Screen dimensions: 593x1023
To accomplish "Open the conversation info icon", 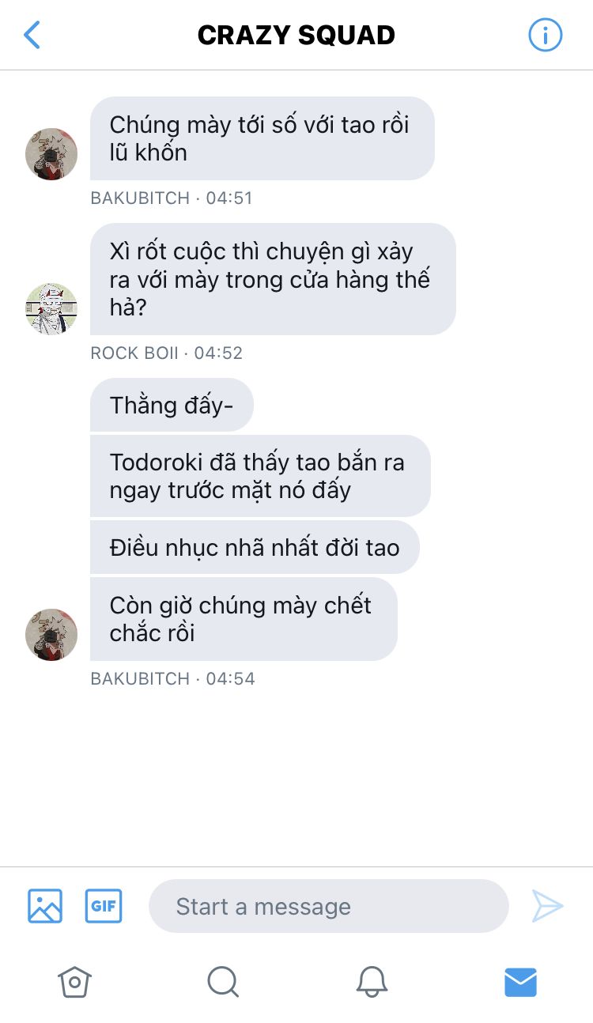I will click(545, 35).
